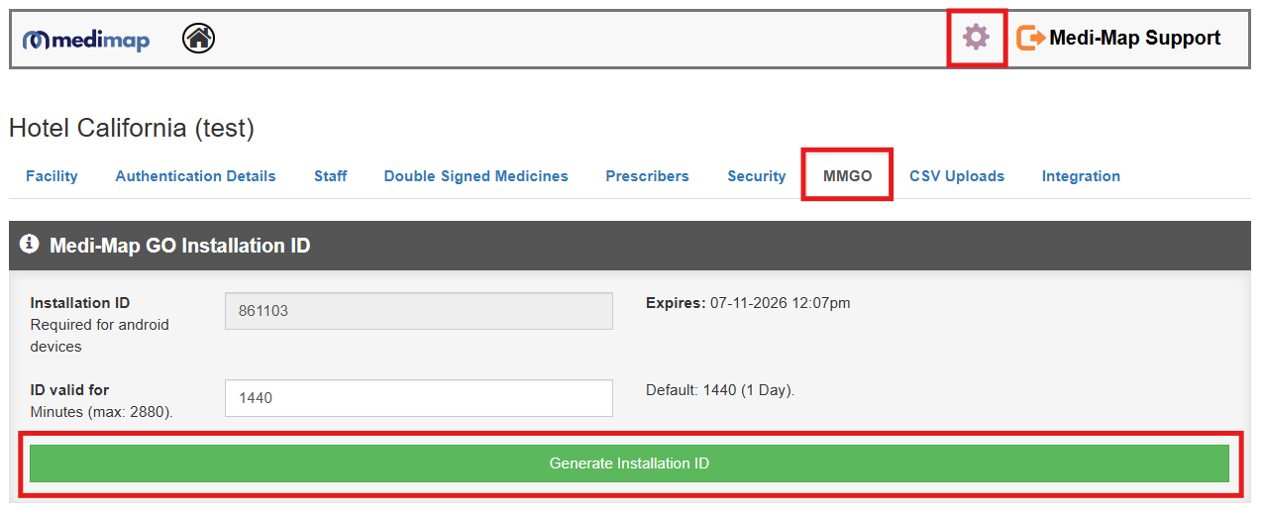Open the Facility tab
1263x514 pixels.
[x=52, y=176]
